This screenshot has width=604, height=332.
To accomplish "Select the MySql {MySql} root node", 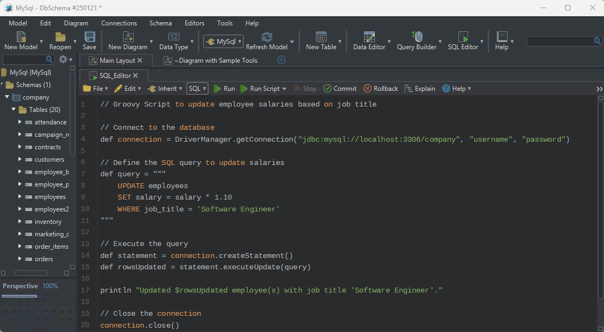I will pos(30,72).
